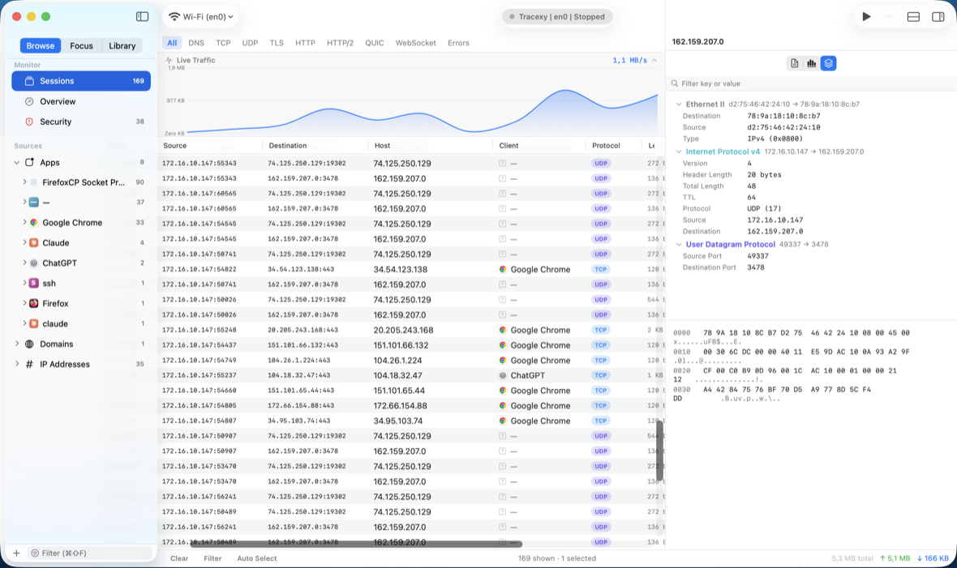The width and height of the screenshot is (957, 568).
Task: Switch to the Focus tab
Action: (81, 45)
